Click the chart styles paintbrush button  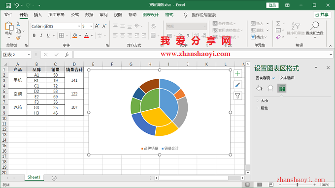(237, 85)
